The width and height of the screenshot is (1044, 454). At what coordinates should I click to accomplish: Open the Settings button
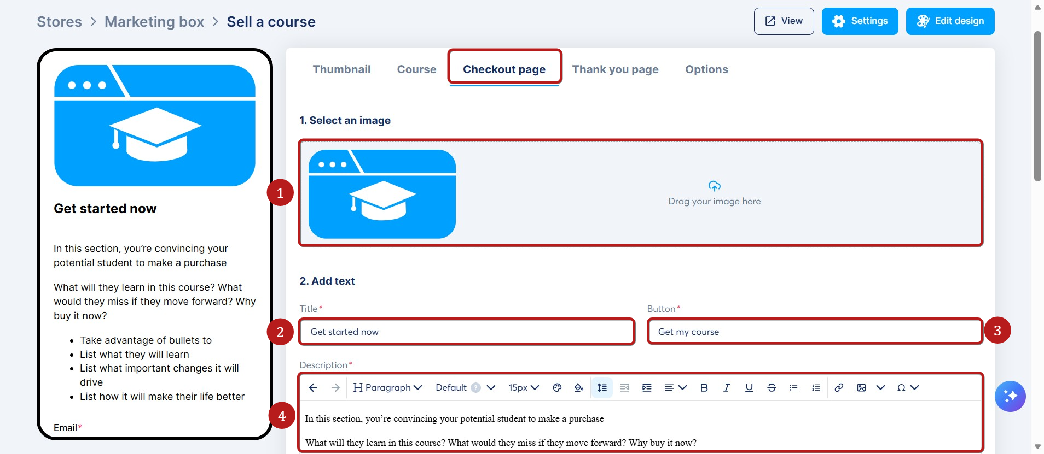pyautogui.click(x=860, y=21)
